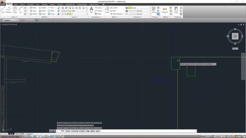
Task: Open the Layout2 tab
Action: click(x=29, y=134)
